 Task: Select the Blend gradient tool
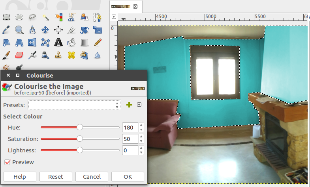point(85,43)
